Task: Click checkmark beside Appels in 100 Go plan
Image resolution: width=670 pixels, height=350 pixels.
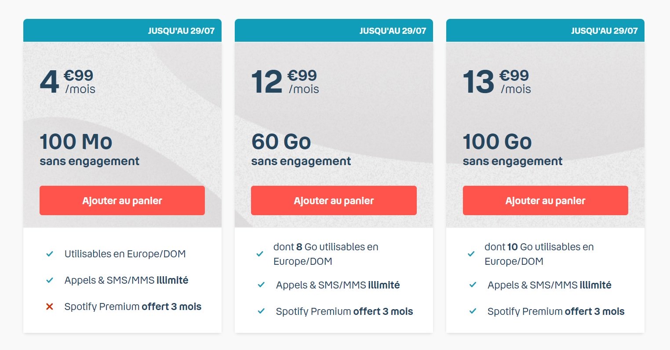Action: click(x=473, y=285)
